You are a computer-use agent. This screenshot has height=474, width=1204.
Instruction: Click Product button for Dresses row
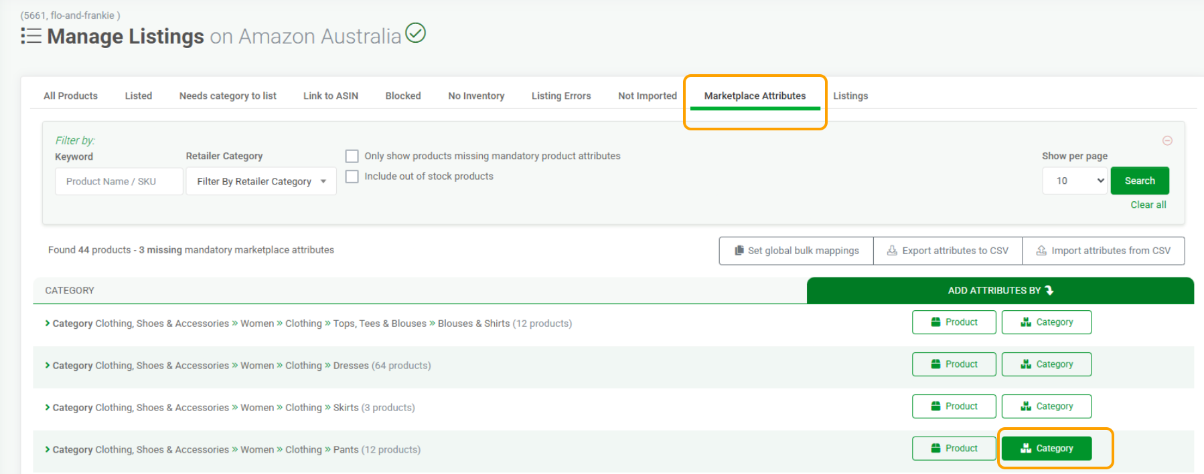coord(954,364)
